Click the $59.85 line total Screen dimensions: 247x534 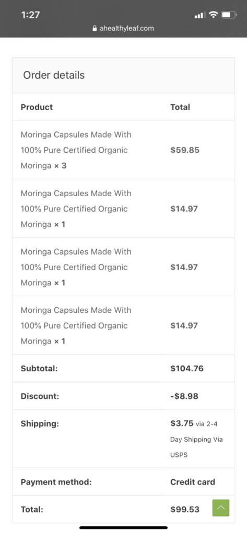tap(185, 150)
